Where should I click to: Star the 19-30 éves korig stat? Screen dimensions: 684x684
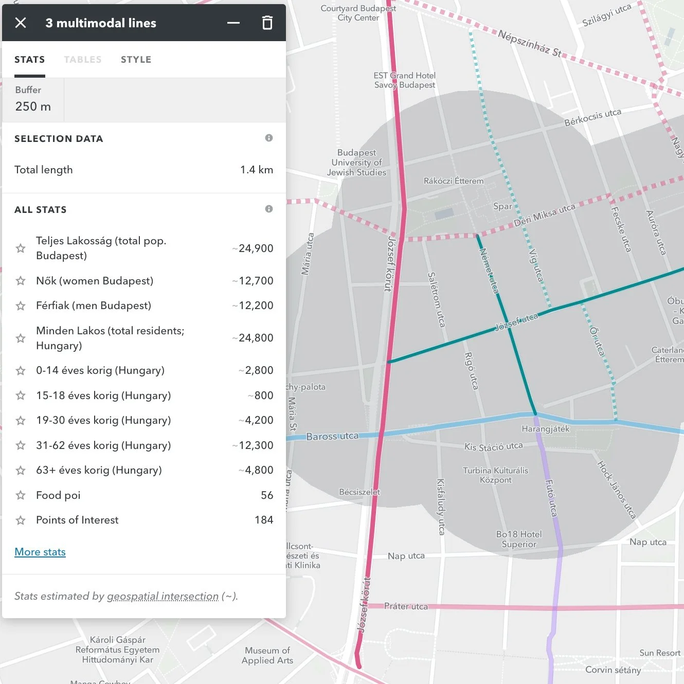pyautogui.click(x=21, y=420)
